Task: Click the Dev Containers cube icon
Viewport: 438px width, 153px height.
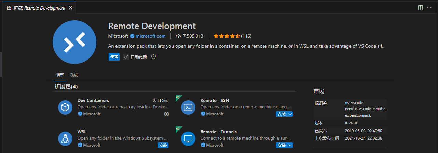Action: (x=65, y=107)
